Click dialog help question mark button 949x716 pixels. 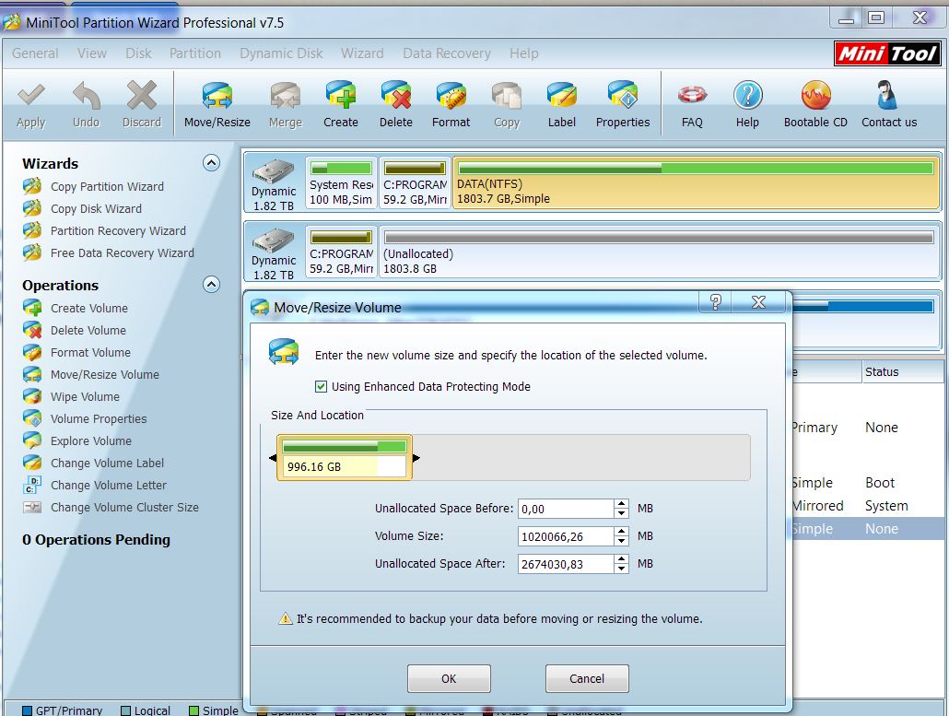click(715, 302)
